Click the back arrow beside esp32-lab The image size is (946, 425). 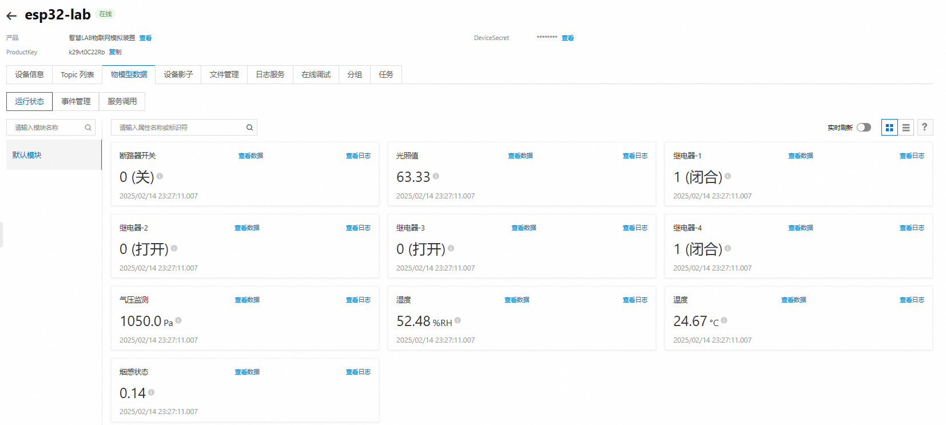pos(11,16)
